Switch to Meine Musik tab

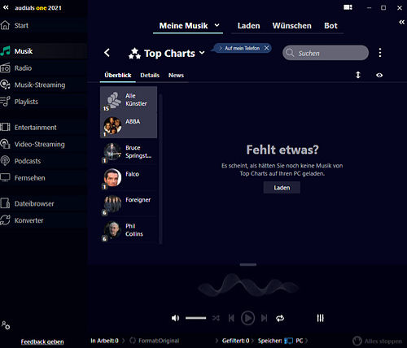[x=183, y=26]
